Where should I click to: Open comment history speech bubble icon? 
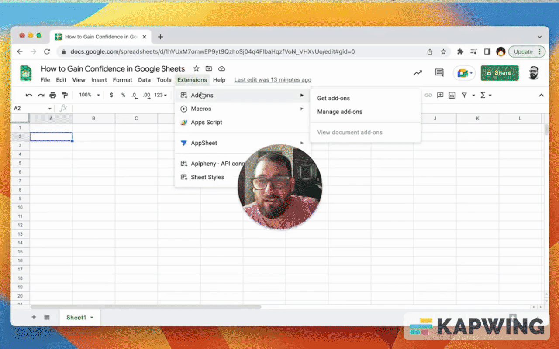[x=439, y=73]
